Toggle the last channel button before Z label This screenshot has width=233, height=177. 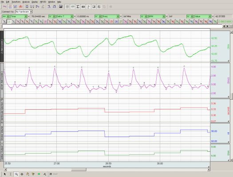tap(215, 22)
